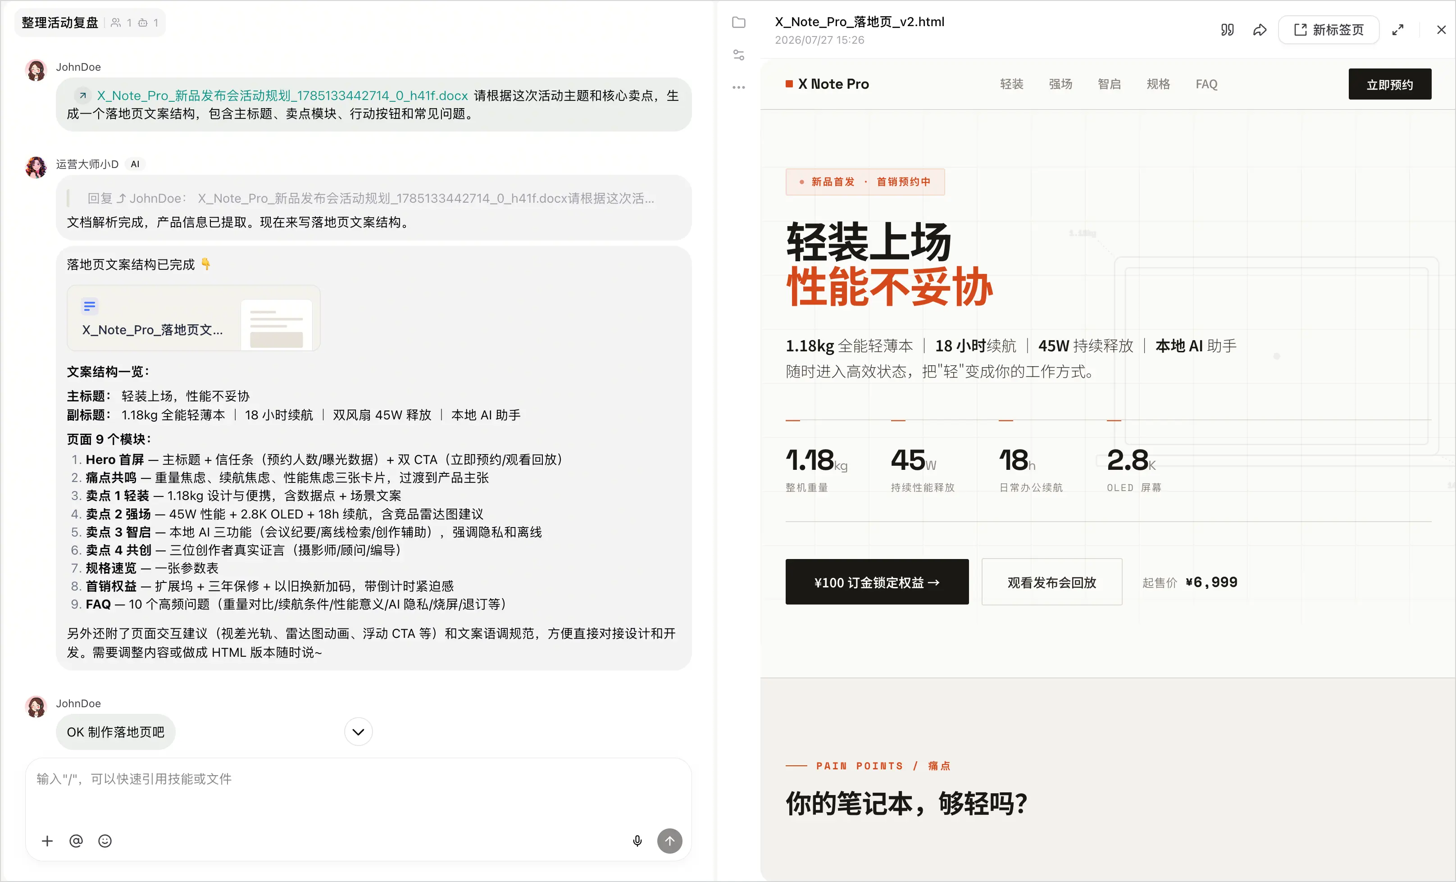The image size is (1456, 882).
Task: Click 运营大师小D avatar
Action: click(x=36, y=167)
